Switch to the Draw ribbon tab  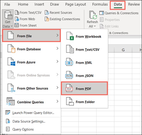pyautogui.click(x=55, y=4)
